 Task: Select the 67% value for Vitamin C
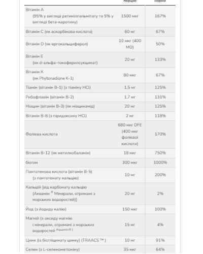pos(160,31)
